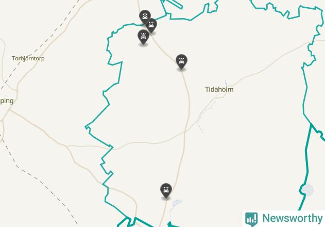Click the road junction north of the 'ping' label

pos(17,90)
